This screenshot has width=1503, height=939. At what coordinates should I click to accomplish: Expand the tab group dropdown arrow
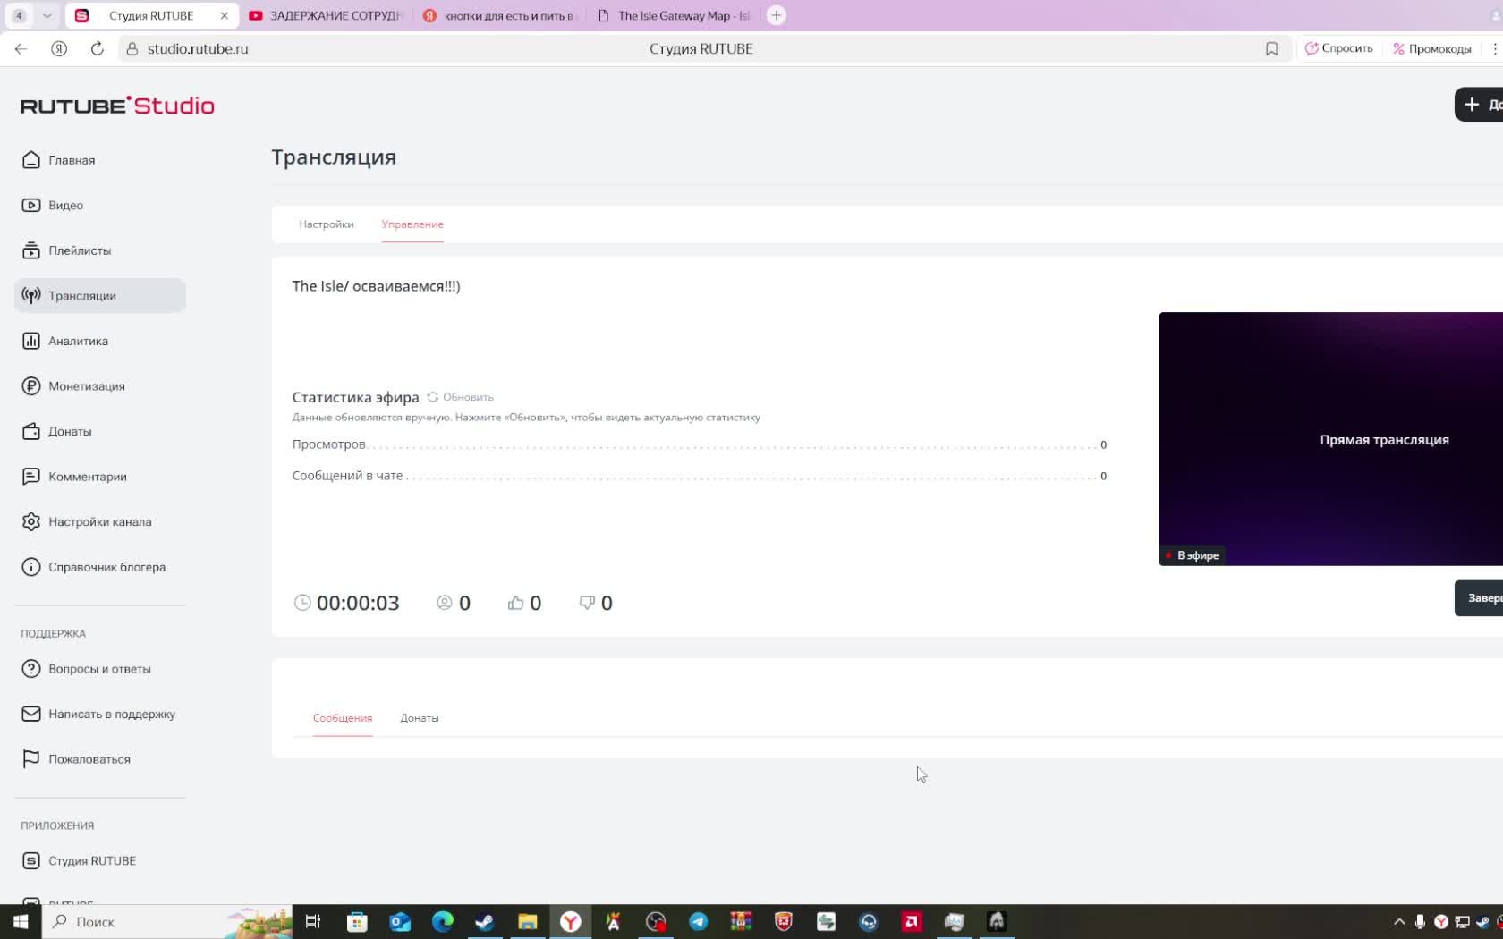pos(47,15)
